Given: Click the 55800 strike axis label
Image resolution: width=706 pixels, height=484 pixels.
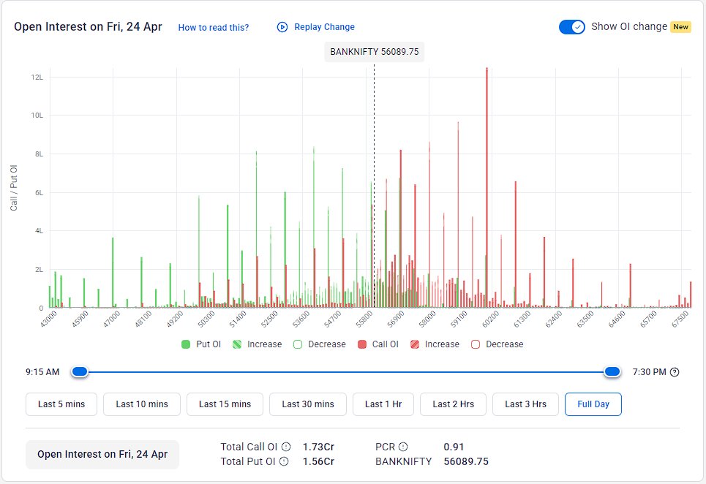Looking at the screenshot, I should coord(364,319).
